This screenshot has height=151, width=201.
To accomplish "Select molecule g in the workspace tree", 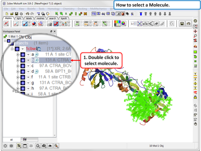I will tap(33, 83).
